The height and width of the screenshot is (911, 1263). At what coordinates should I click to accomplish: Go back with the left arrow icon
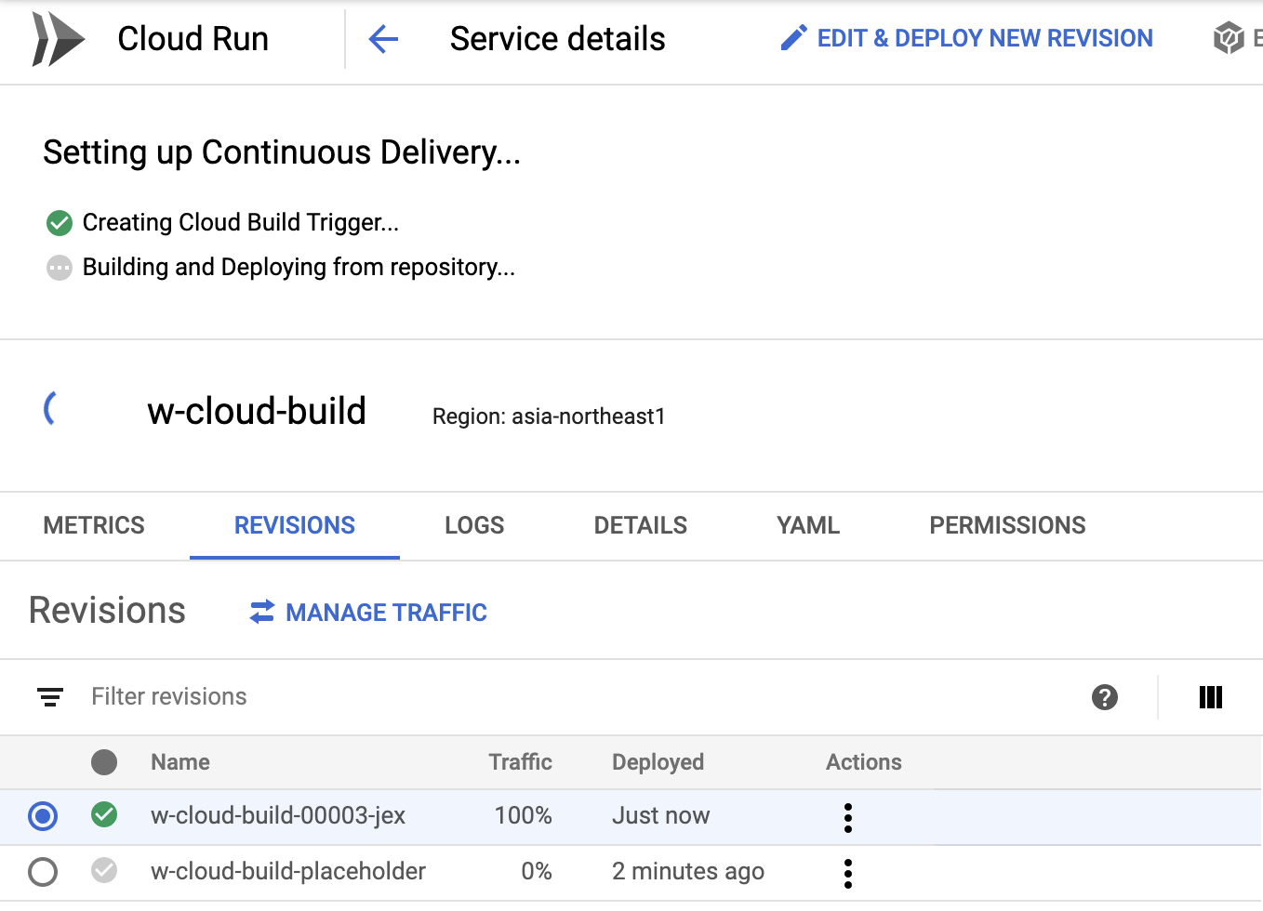coord(383,39)
